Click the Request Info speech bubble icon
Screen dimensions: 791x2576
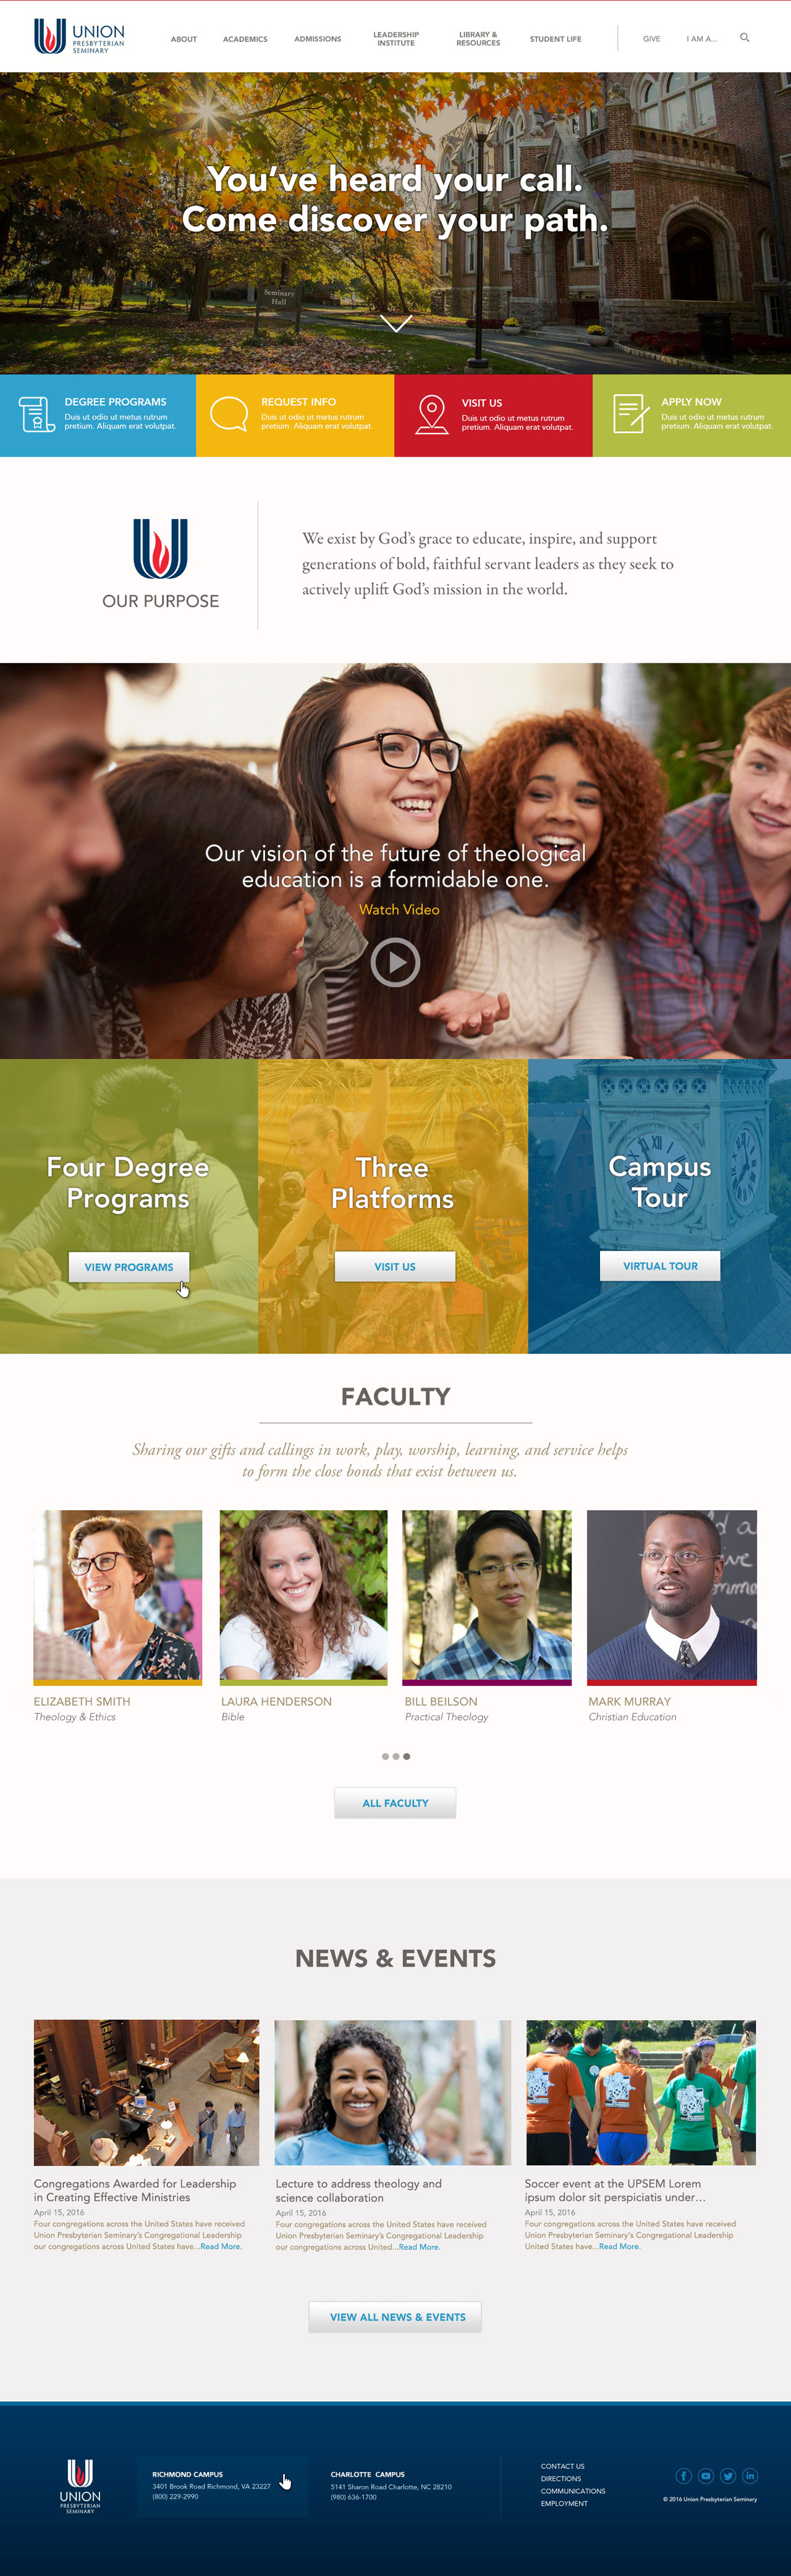(229, 414)
